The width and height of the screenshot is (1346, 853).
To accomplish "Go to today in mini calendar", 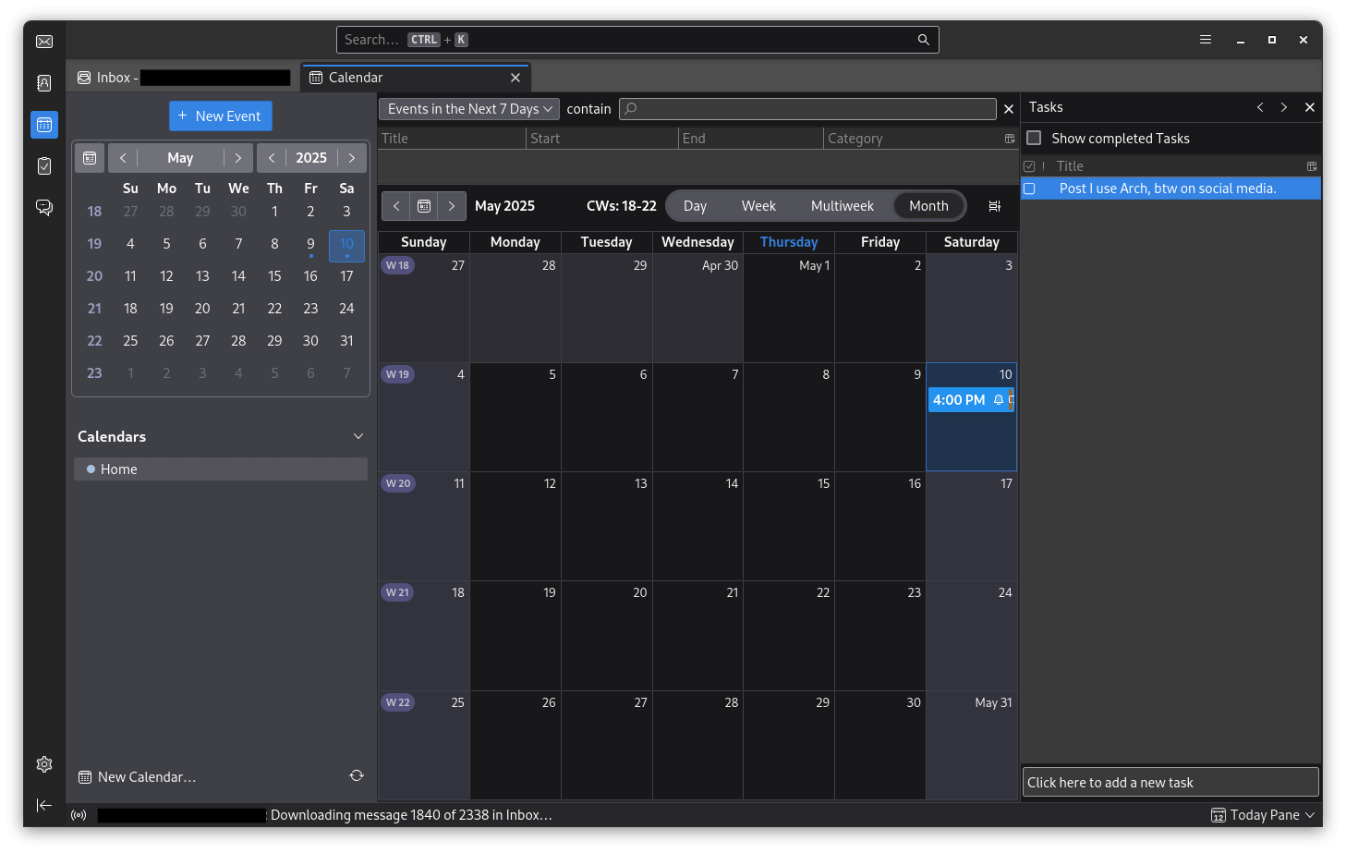I will [90, 158].
